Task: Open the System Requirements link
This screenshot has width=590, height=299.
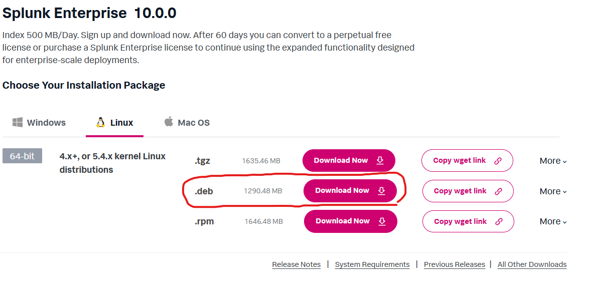Action: [x=372, y=264]
